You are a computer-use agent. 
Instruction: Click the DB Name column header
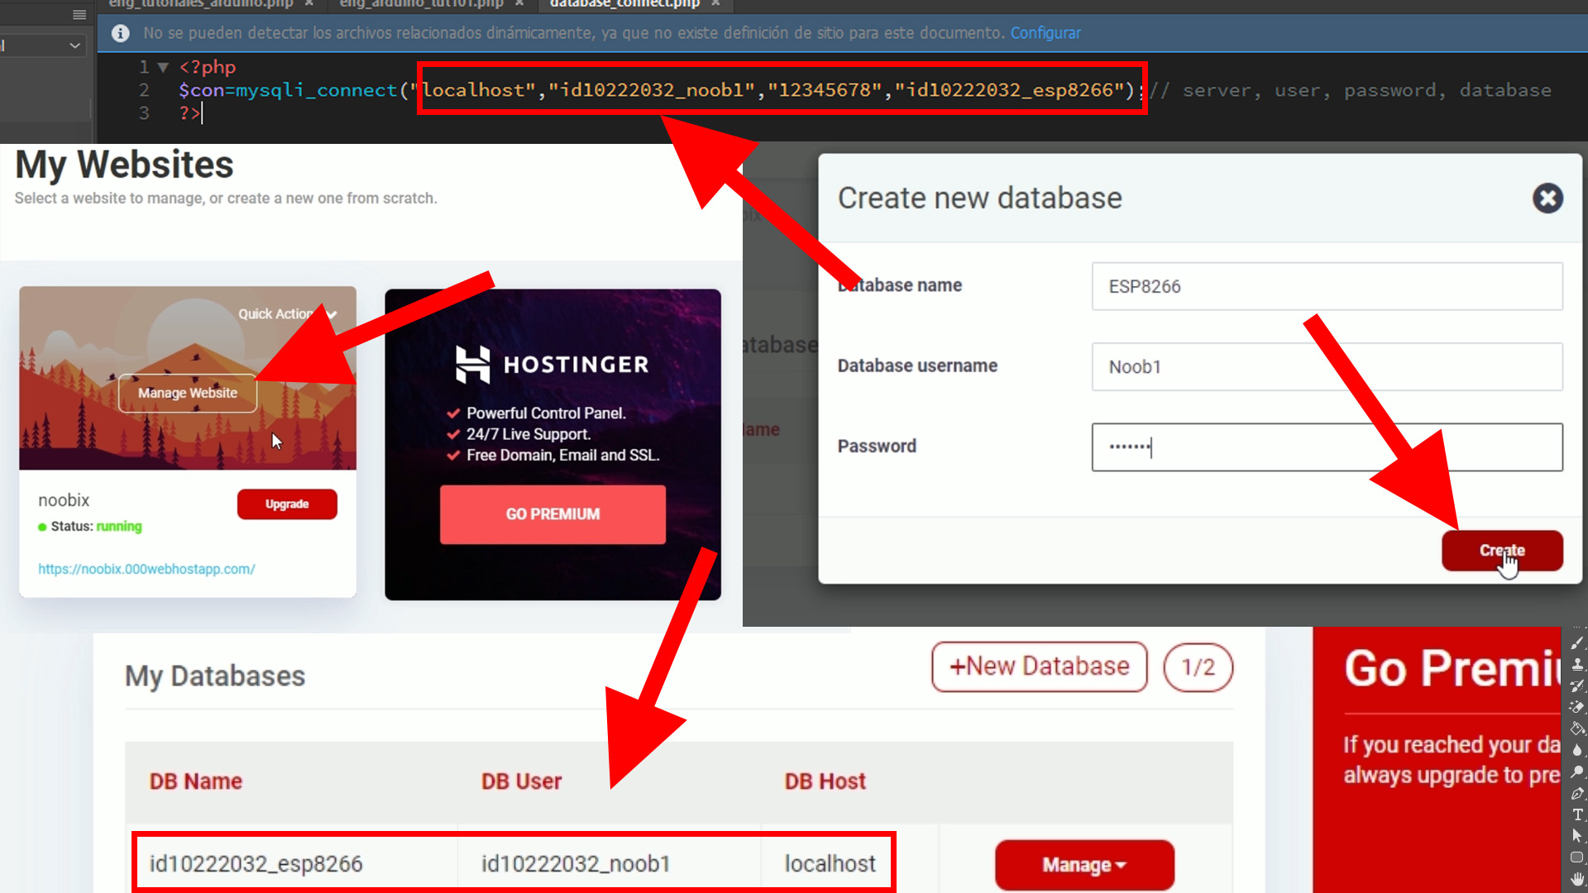coord(196,781)
